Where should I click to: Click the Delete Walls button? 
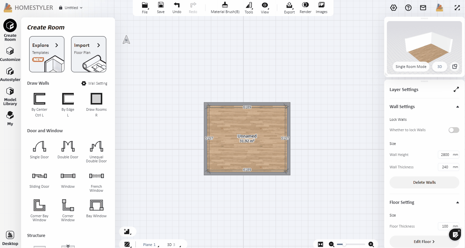[x=424, y=182]
